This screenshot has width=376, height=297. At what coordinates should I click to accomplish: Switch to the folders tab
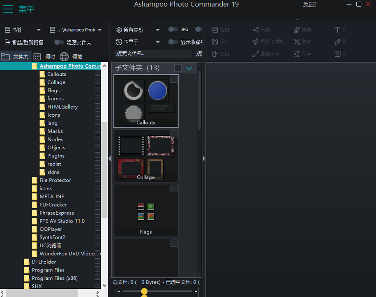[16, 57]
